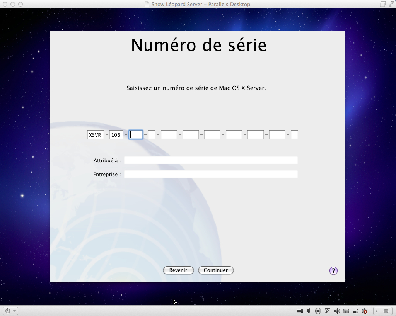Click the gear icon with red badge
The height and width of the screenshot is (316, 396).
(x=365, y=311)
